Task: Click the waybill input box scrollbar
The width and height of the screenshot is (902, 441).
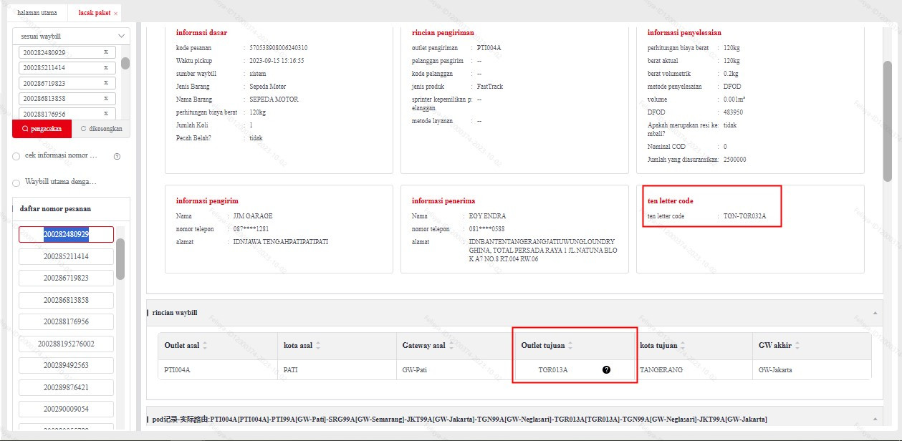Action: click(125, 63)
